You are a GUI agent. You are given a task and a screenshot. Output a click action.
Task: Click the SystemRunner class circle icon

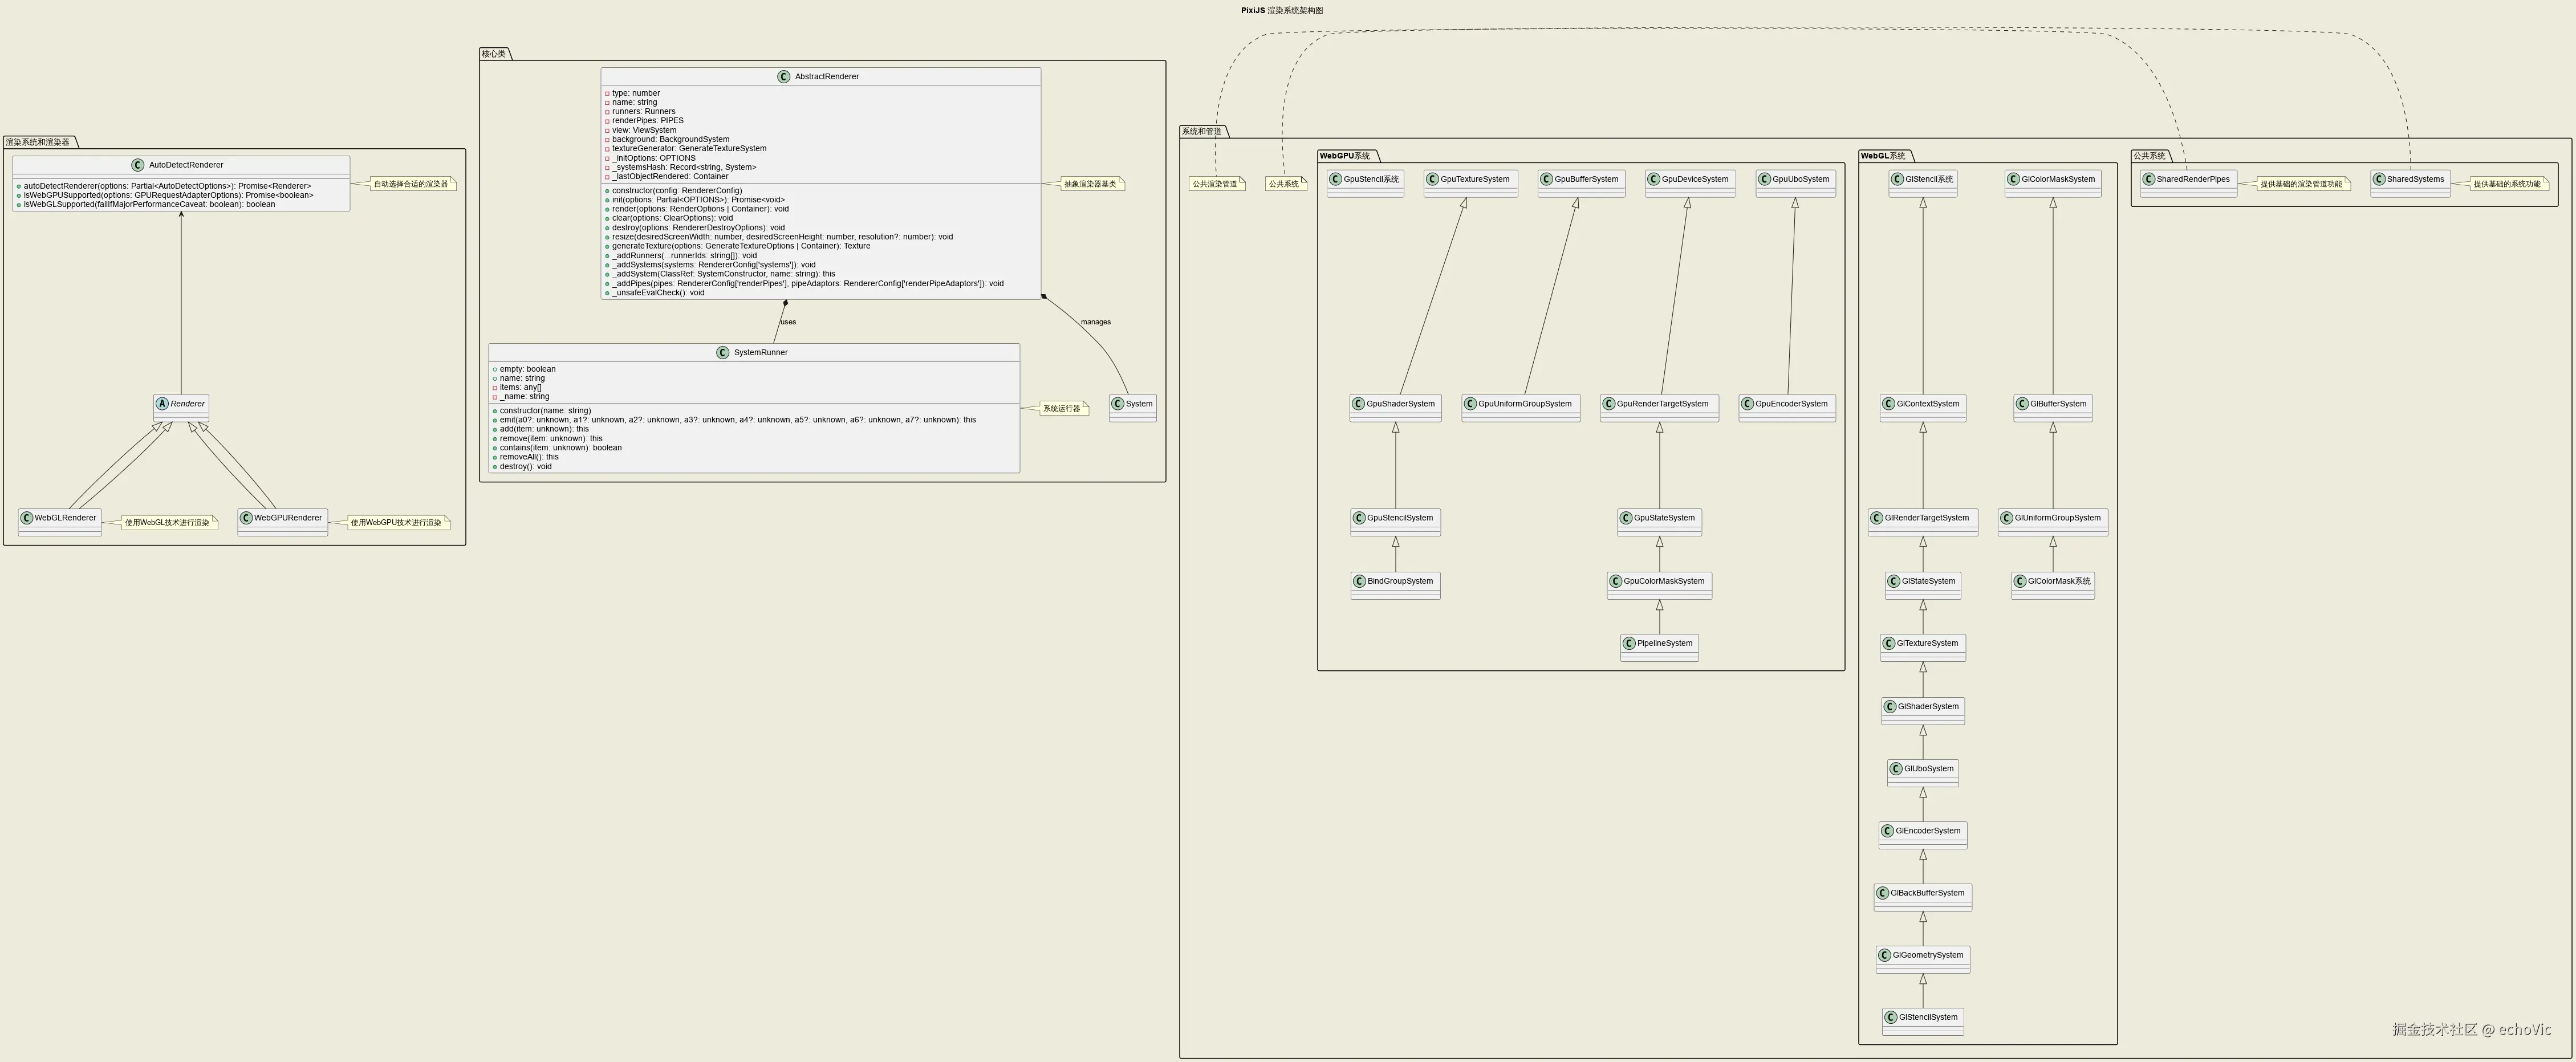723,353
